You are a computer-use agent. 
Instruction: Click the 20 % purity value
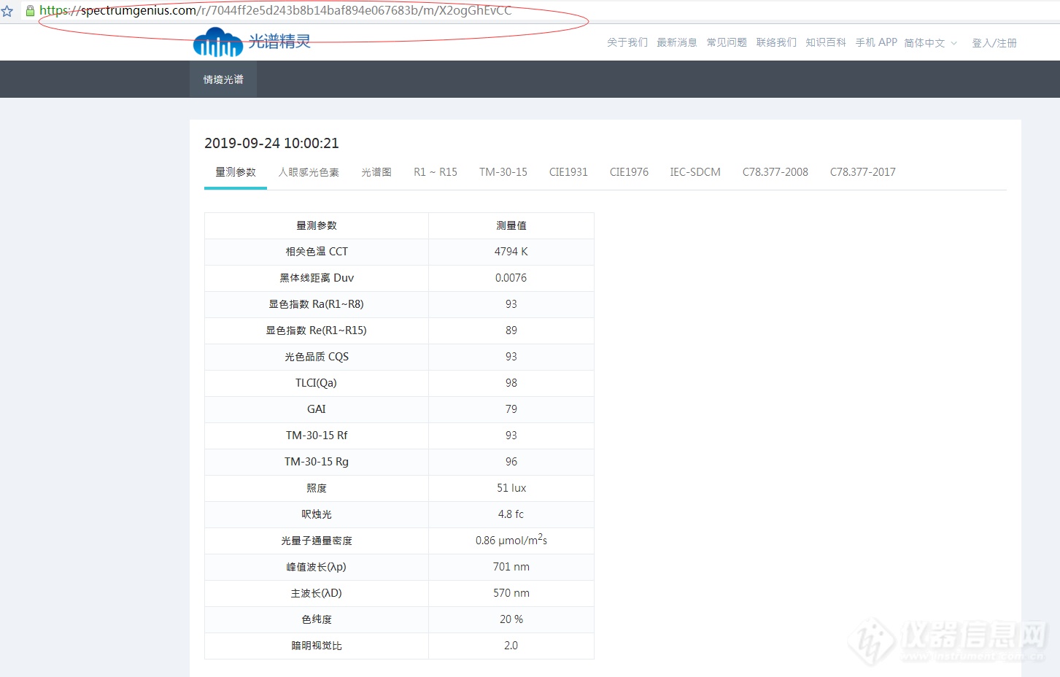pyautogui.click(x=511, y=619)
